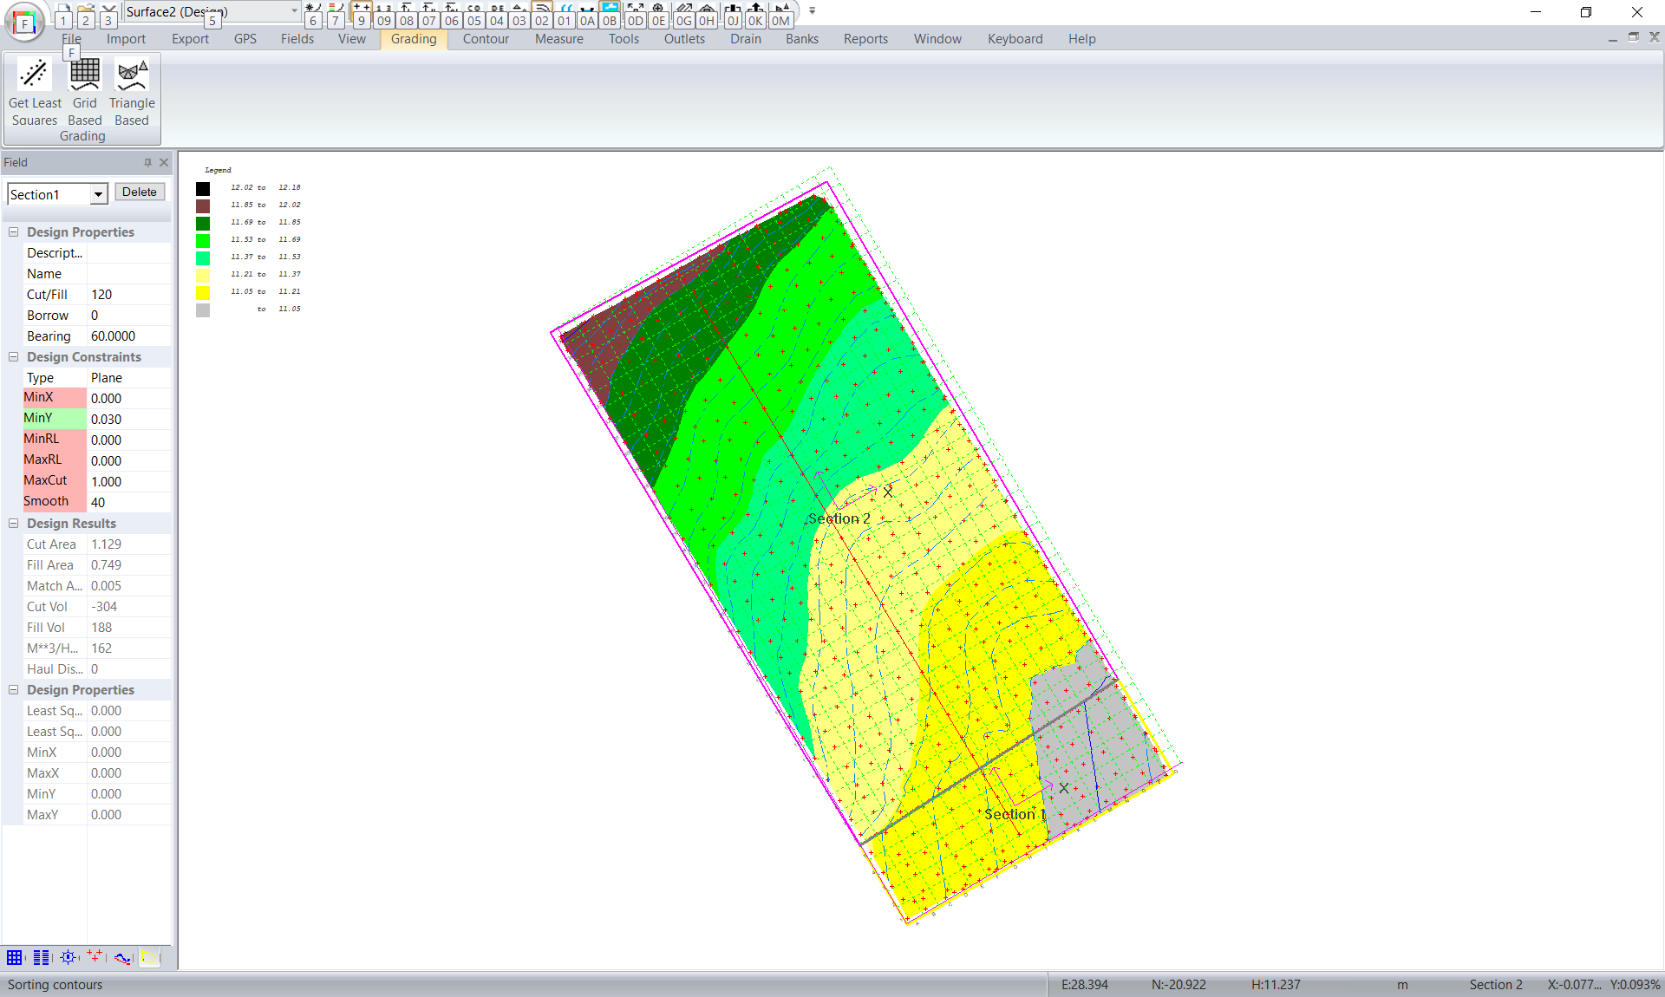
Task: Open the Section1 field dropdown
Action: tap(98, 195)
